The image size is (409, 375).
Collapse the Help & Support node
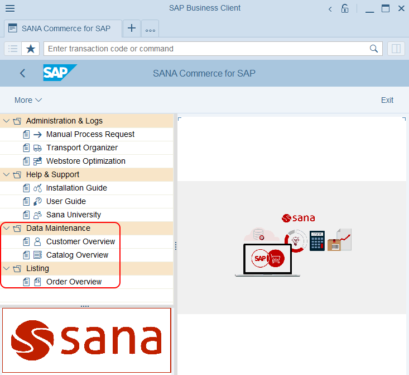click(x=7, y=174)
